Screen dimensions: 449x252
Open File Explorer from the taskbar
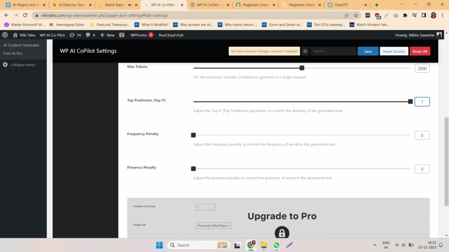264,245
